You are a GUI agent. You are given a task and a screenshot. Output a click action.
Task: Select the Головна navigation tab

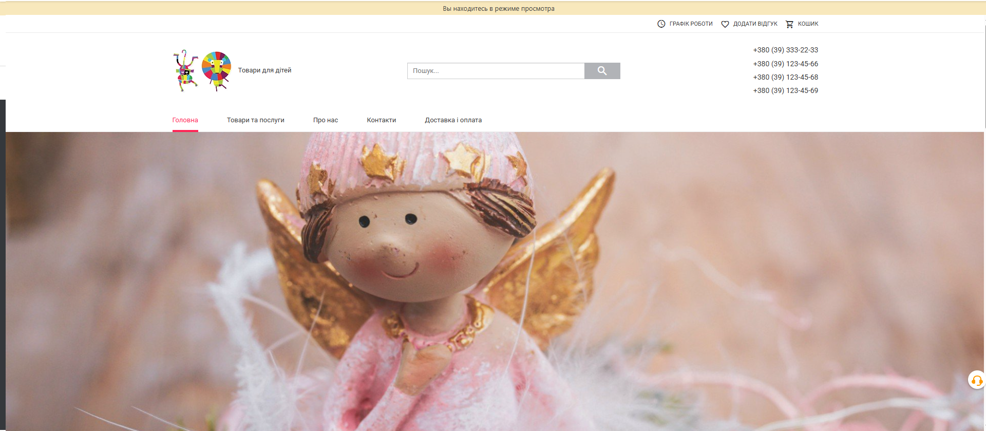coord(185,120)
